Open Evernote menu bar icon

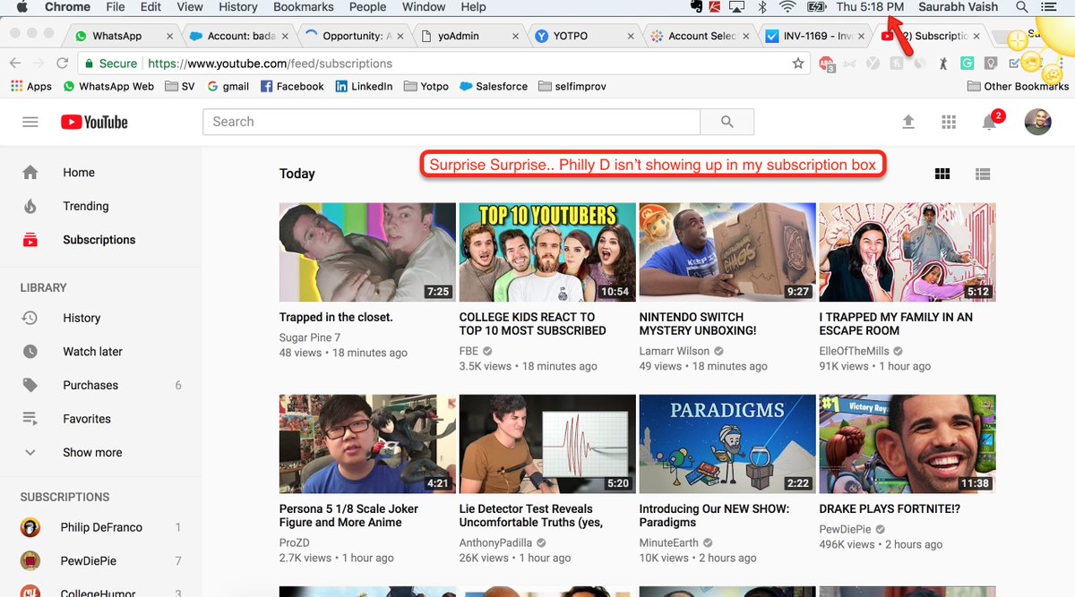pyautogui.click(x=696, y=7)
